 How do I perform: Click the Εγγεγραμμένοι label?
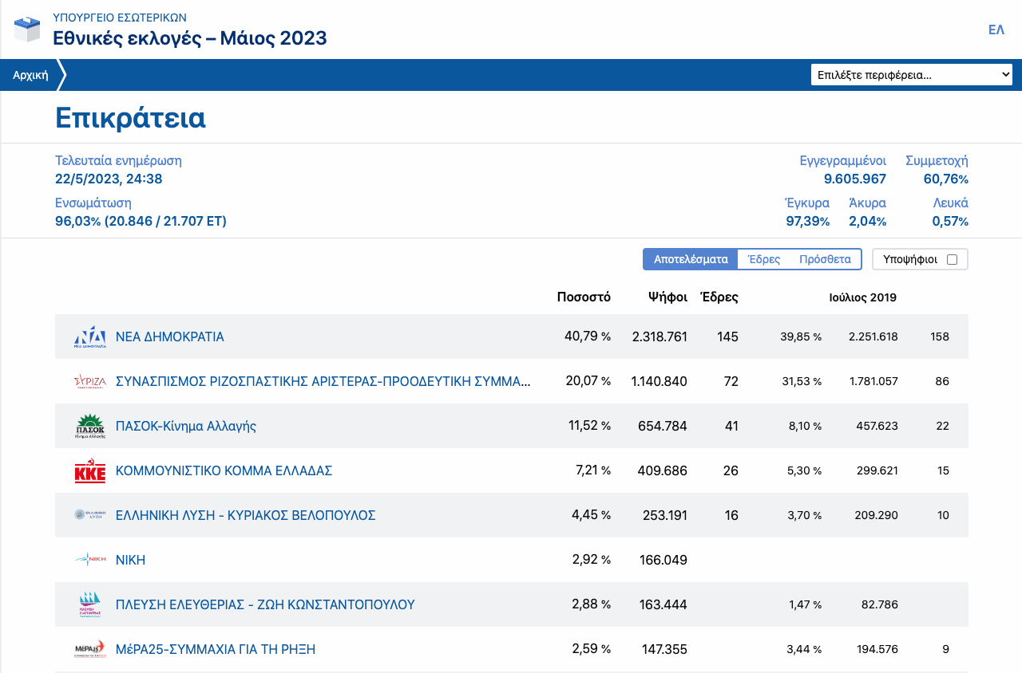[843, 160]
